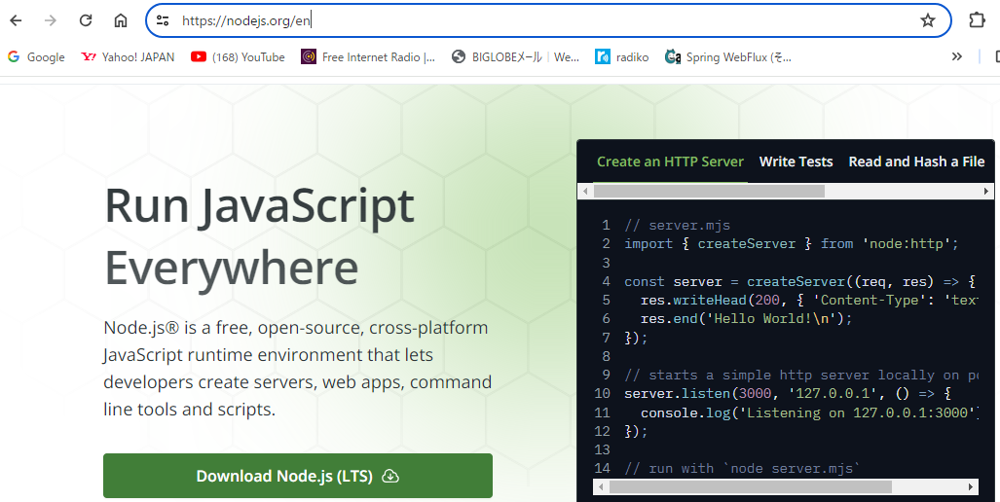The width and height of the screenshot is (1000, 502).
Task: Go back using the browser back arrow
Action: click(16, 20)
